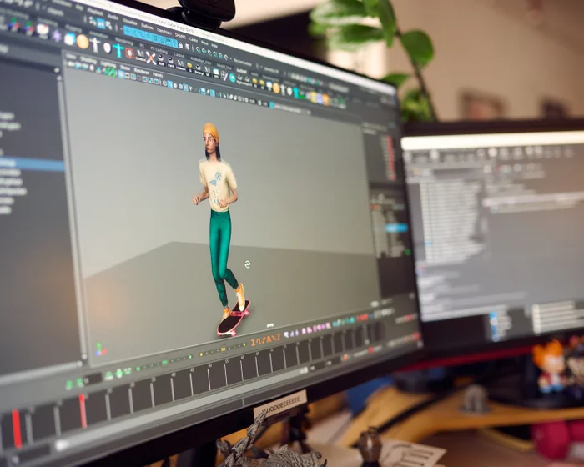Click the purple star shelf icon
This screenshot has height=467, width=584.
(56, 36)
